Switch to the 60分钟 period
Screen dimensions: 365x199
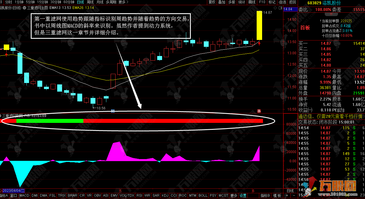click(69, 2)
